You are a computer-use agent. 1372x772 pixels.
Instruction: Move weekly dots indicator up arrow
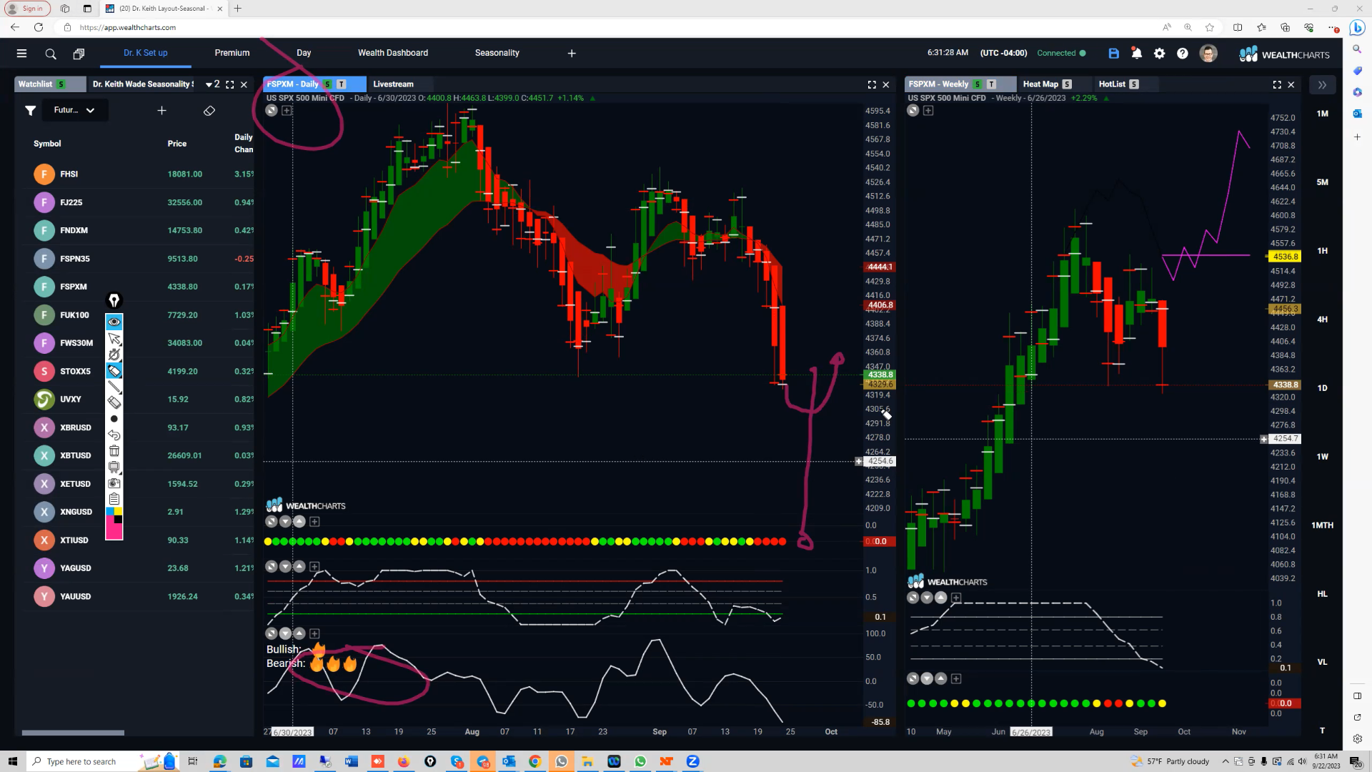[941, 679]
